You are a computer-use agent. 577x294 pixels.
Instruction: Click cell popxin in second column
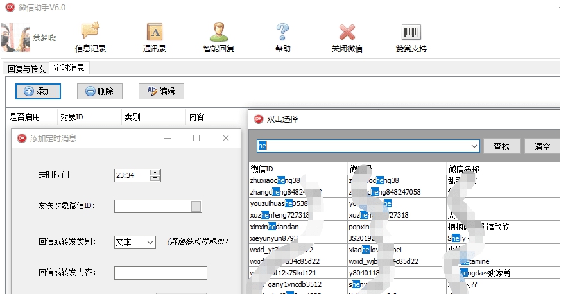pyautogui.click(x=397, y=227)
